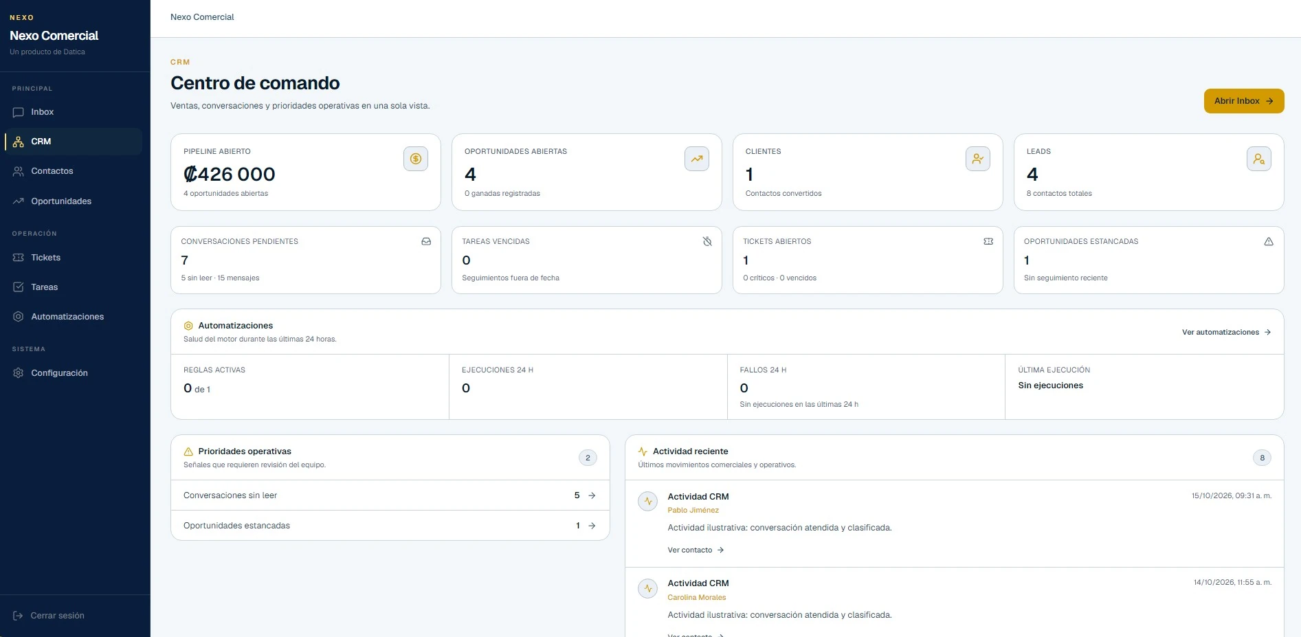1301x637 pixels.
Task: Click the Configuración gear icon
Action: point(19,373)
